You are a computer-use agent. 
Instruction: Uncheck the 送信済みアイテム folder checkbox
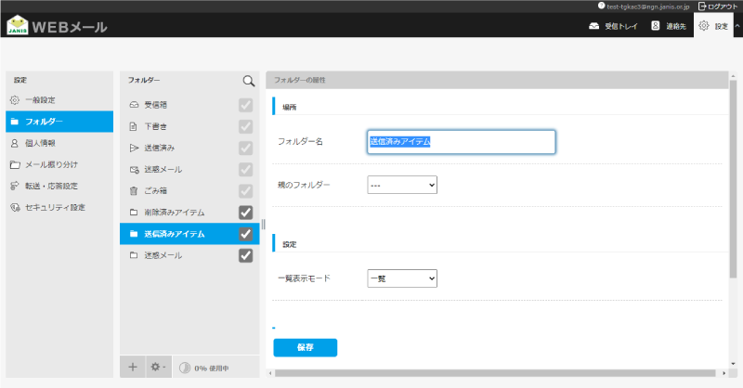(245, 234)
